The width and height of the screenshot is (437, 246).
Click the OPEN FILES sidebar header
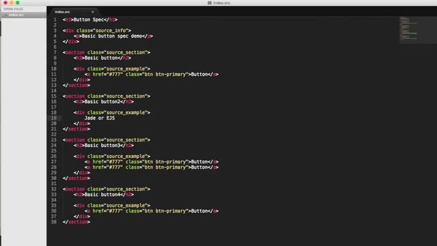click(13, 9)
